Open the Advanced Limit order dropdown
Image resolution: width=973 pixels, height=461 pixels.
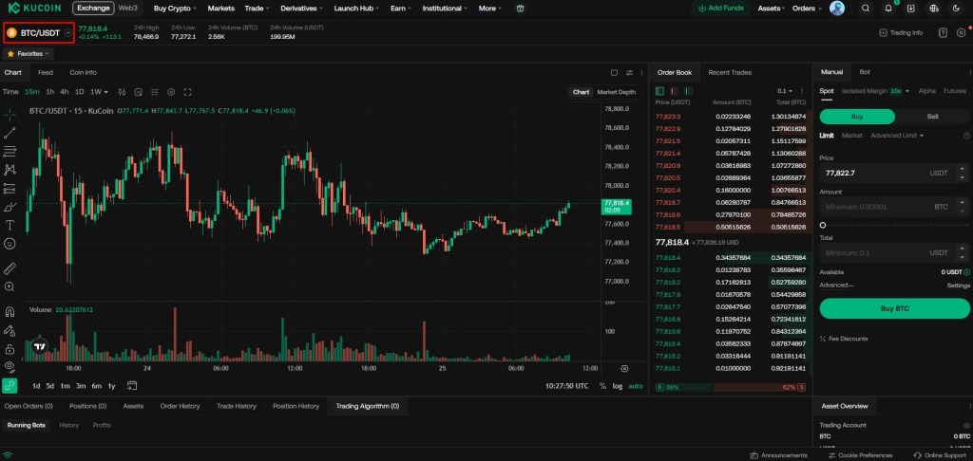click(897, 135)
